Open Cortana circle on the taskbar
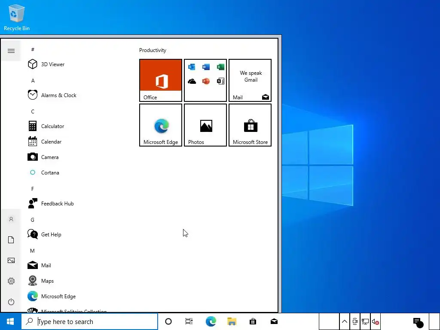 coord(168,321)
